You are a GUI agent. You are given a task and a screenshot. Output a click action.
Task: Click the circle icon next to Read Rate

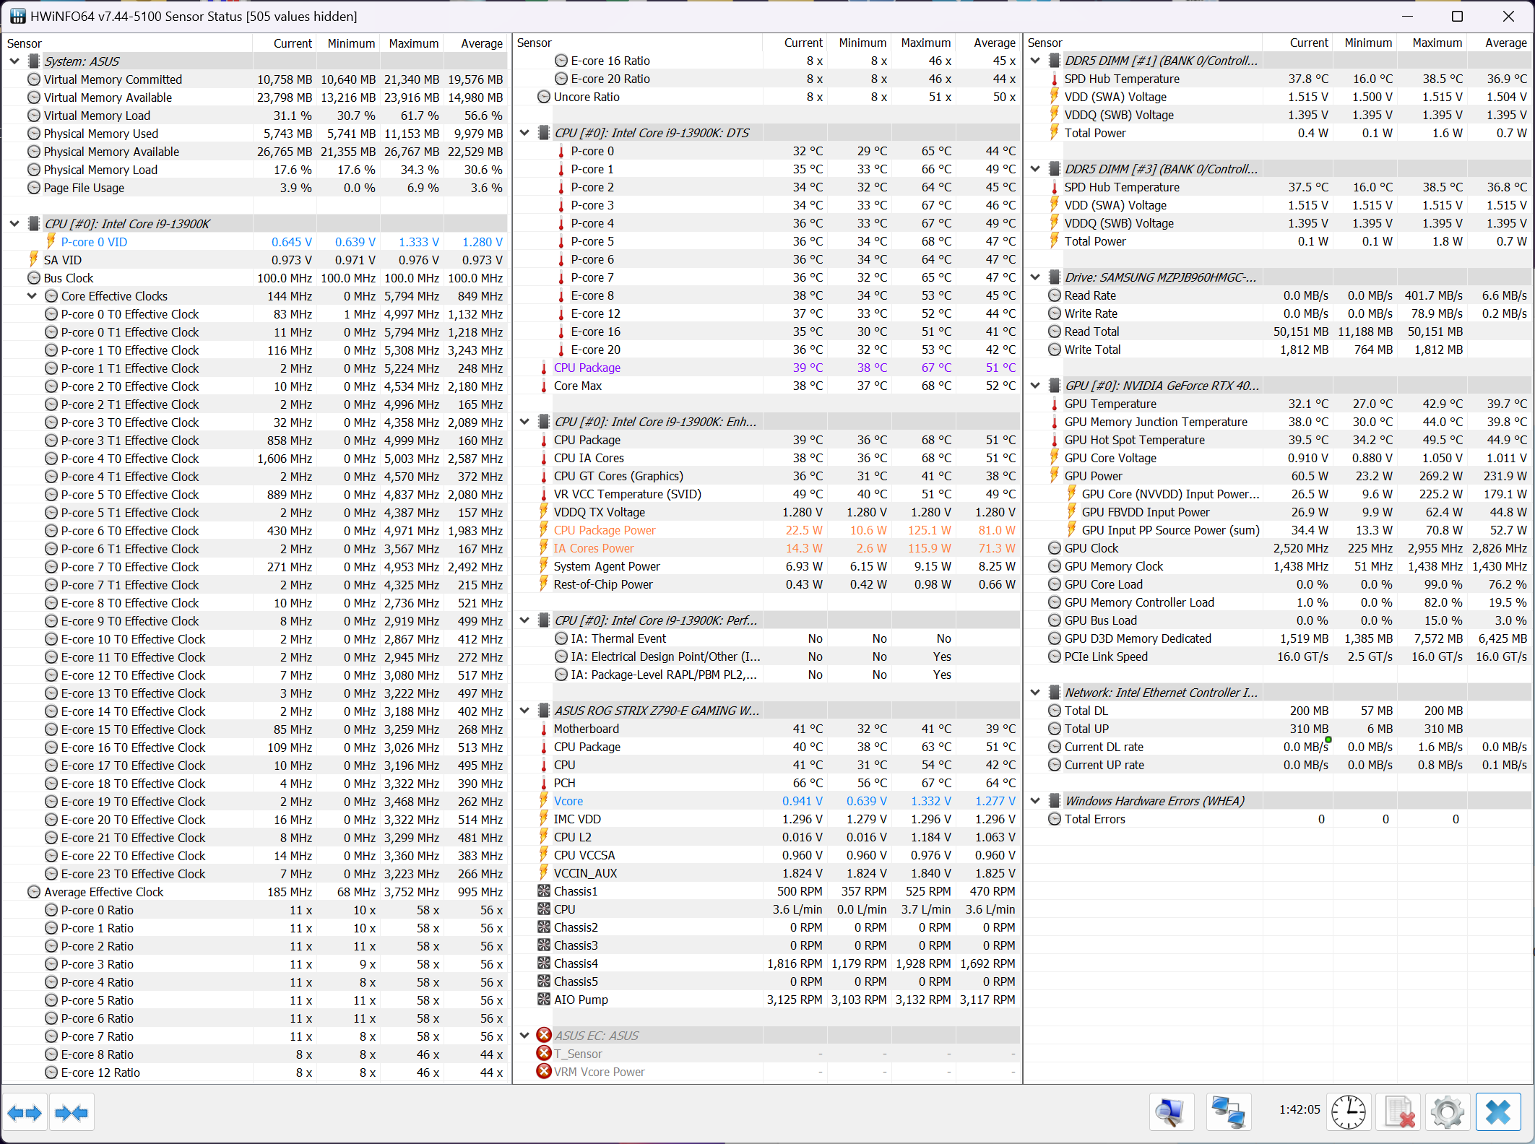pos(1055,295)
